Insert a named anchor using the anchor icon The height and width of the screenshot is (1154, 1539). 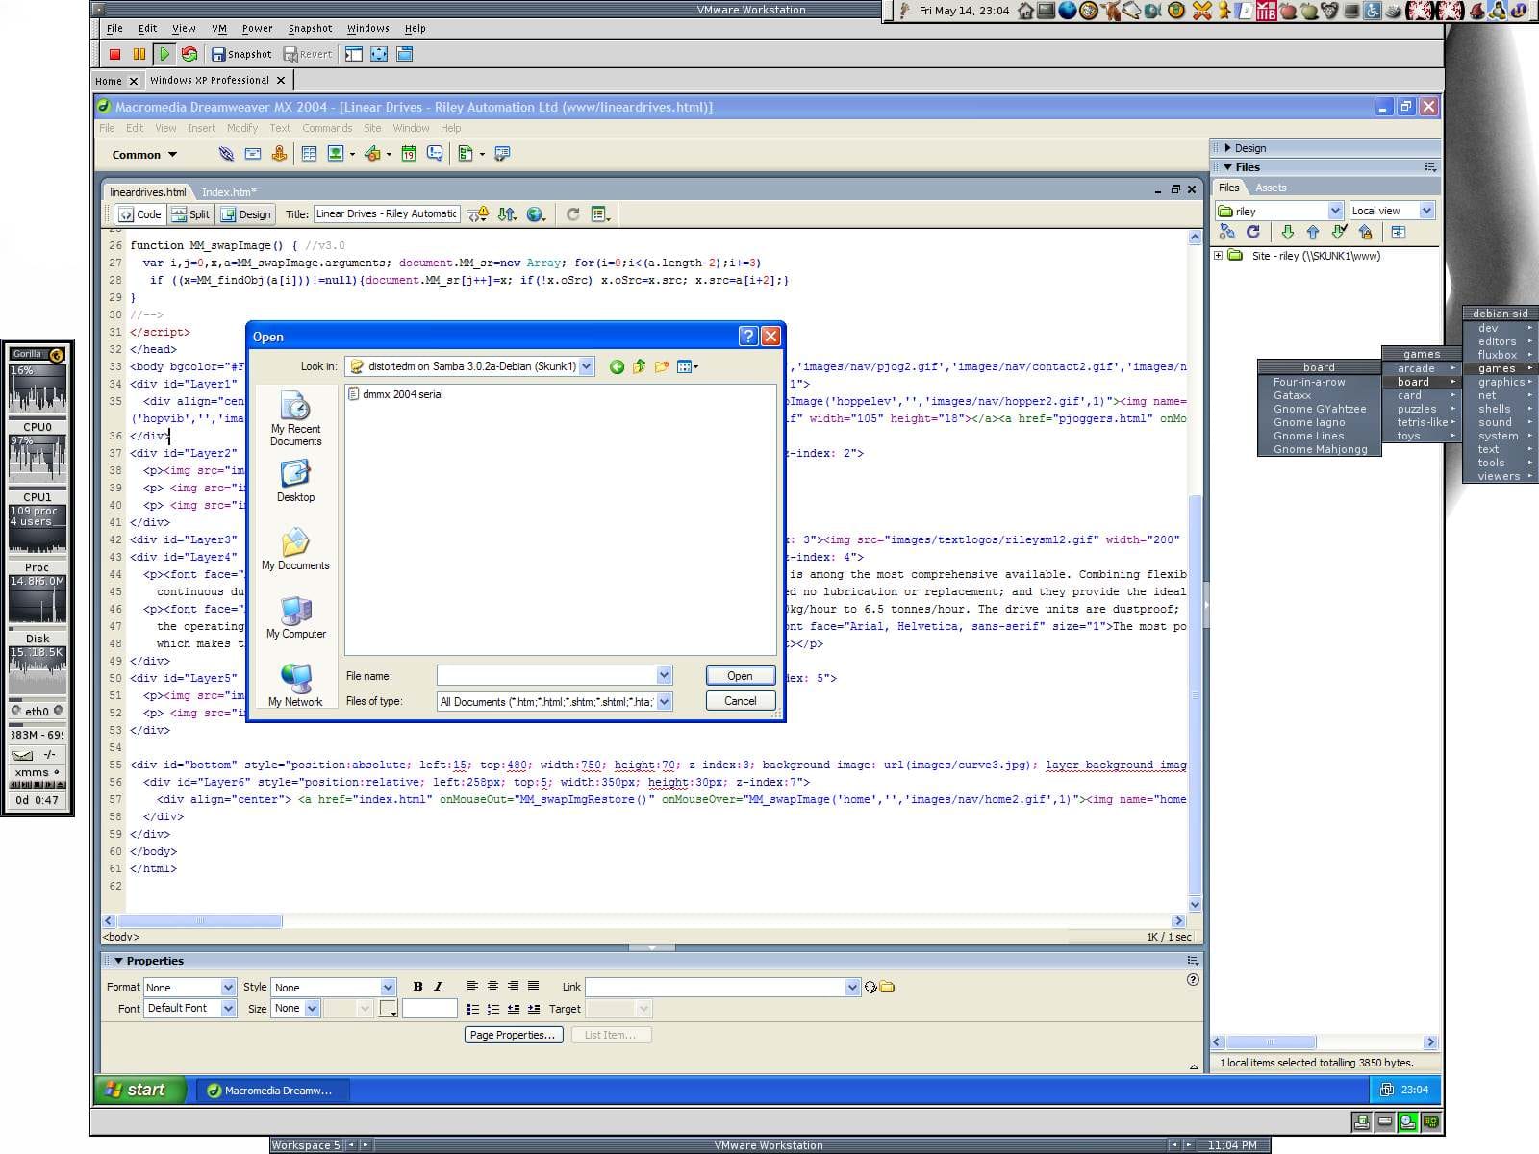[x=279, y=154]
